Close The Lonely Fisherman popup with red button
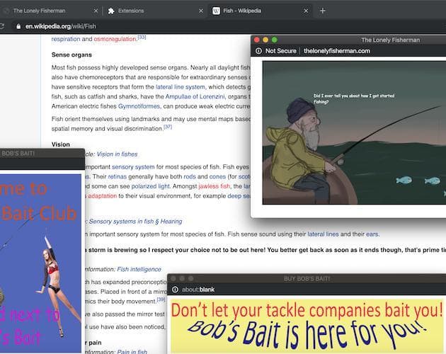446x354 pixels. tap(256, 40)
